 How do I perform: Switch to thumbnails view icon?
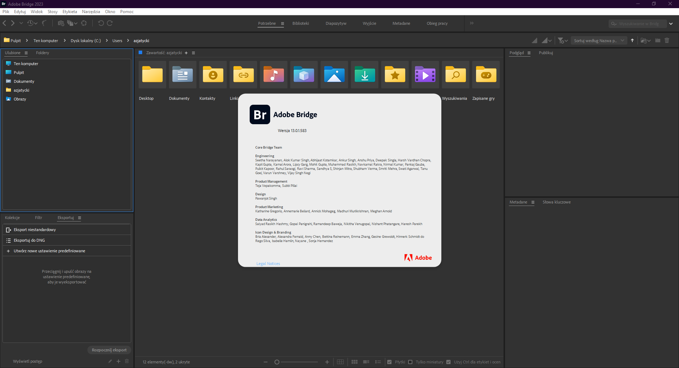point(354,362)
